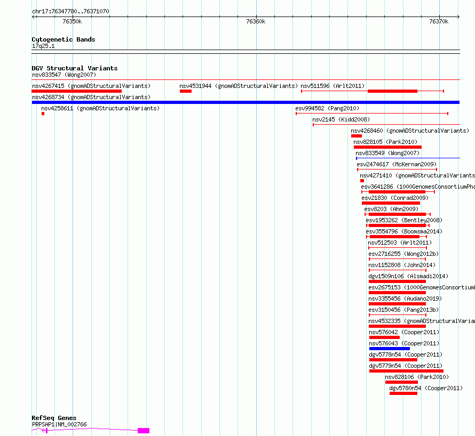Click the DGV Structural Variants track title
Screen dimensions: 475x436
75,68
